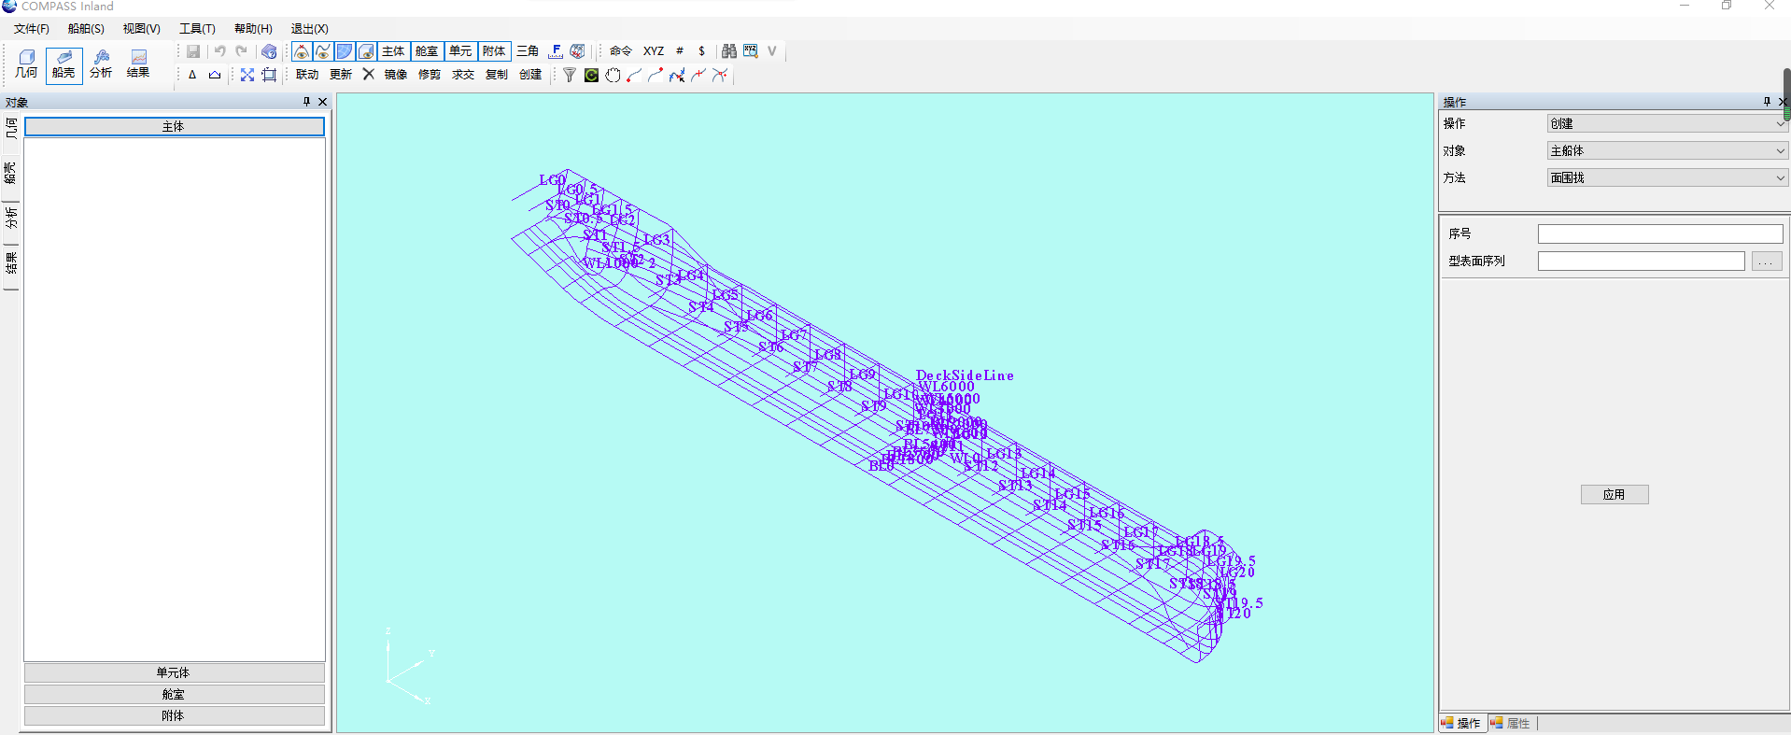Toggle the 主体 display button in toolbar

pyautogui.click(x=393, y=51)
